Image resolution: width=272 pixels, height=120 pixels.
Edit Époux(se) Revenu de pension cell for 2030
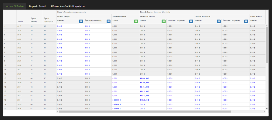(180, 83)
